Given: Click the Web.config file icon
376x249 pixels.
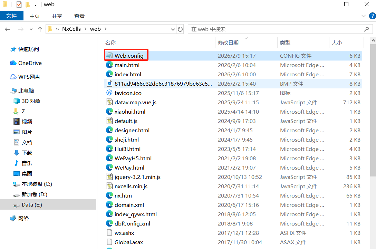Looking at the screenshot, I should click(x=109, y=56).
